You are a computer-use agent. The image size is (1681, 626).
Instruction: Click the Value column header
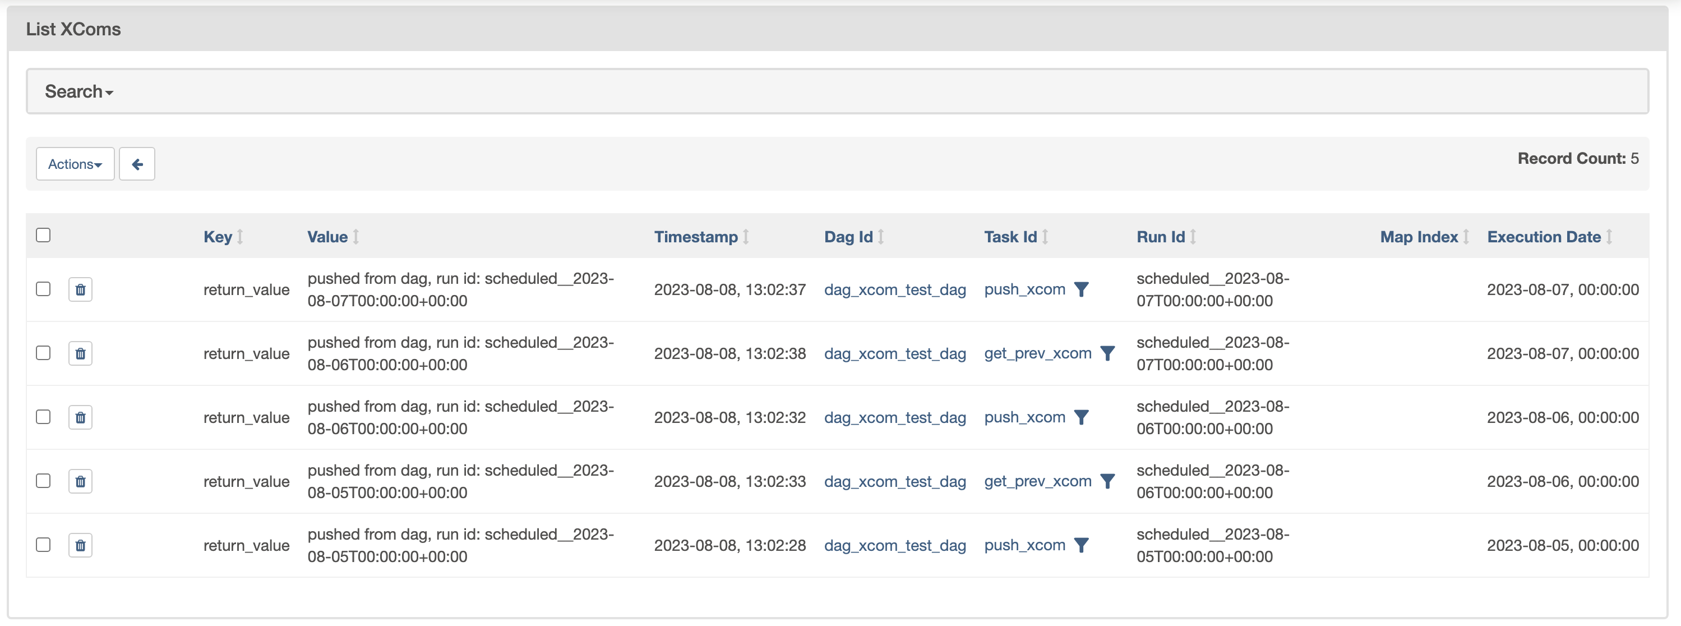click(327, 237)
